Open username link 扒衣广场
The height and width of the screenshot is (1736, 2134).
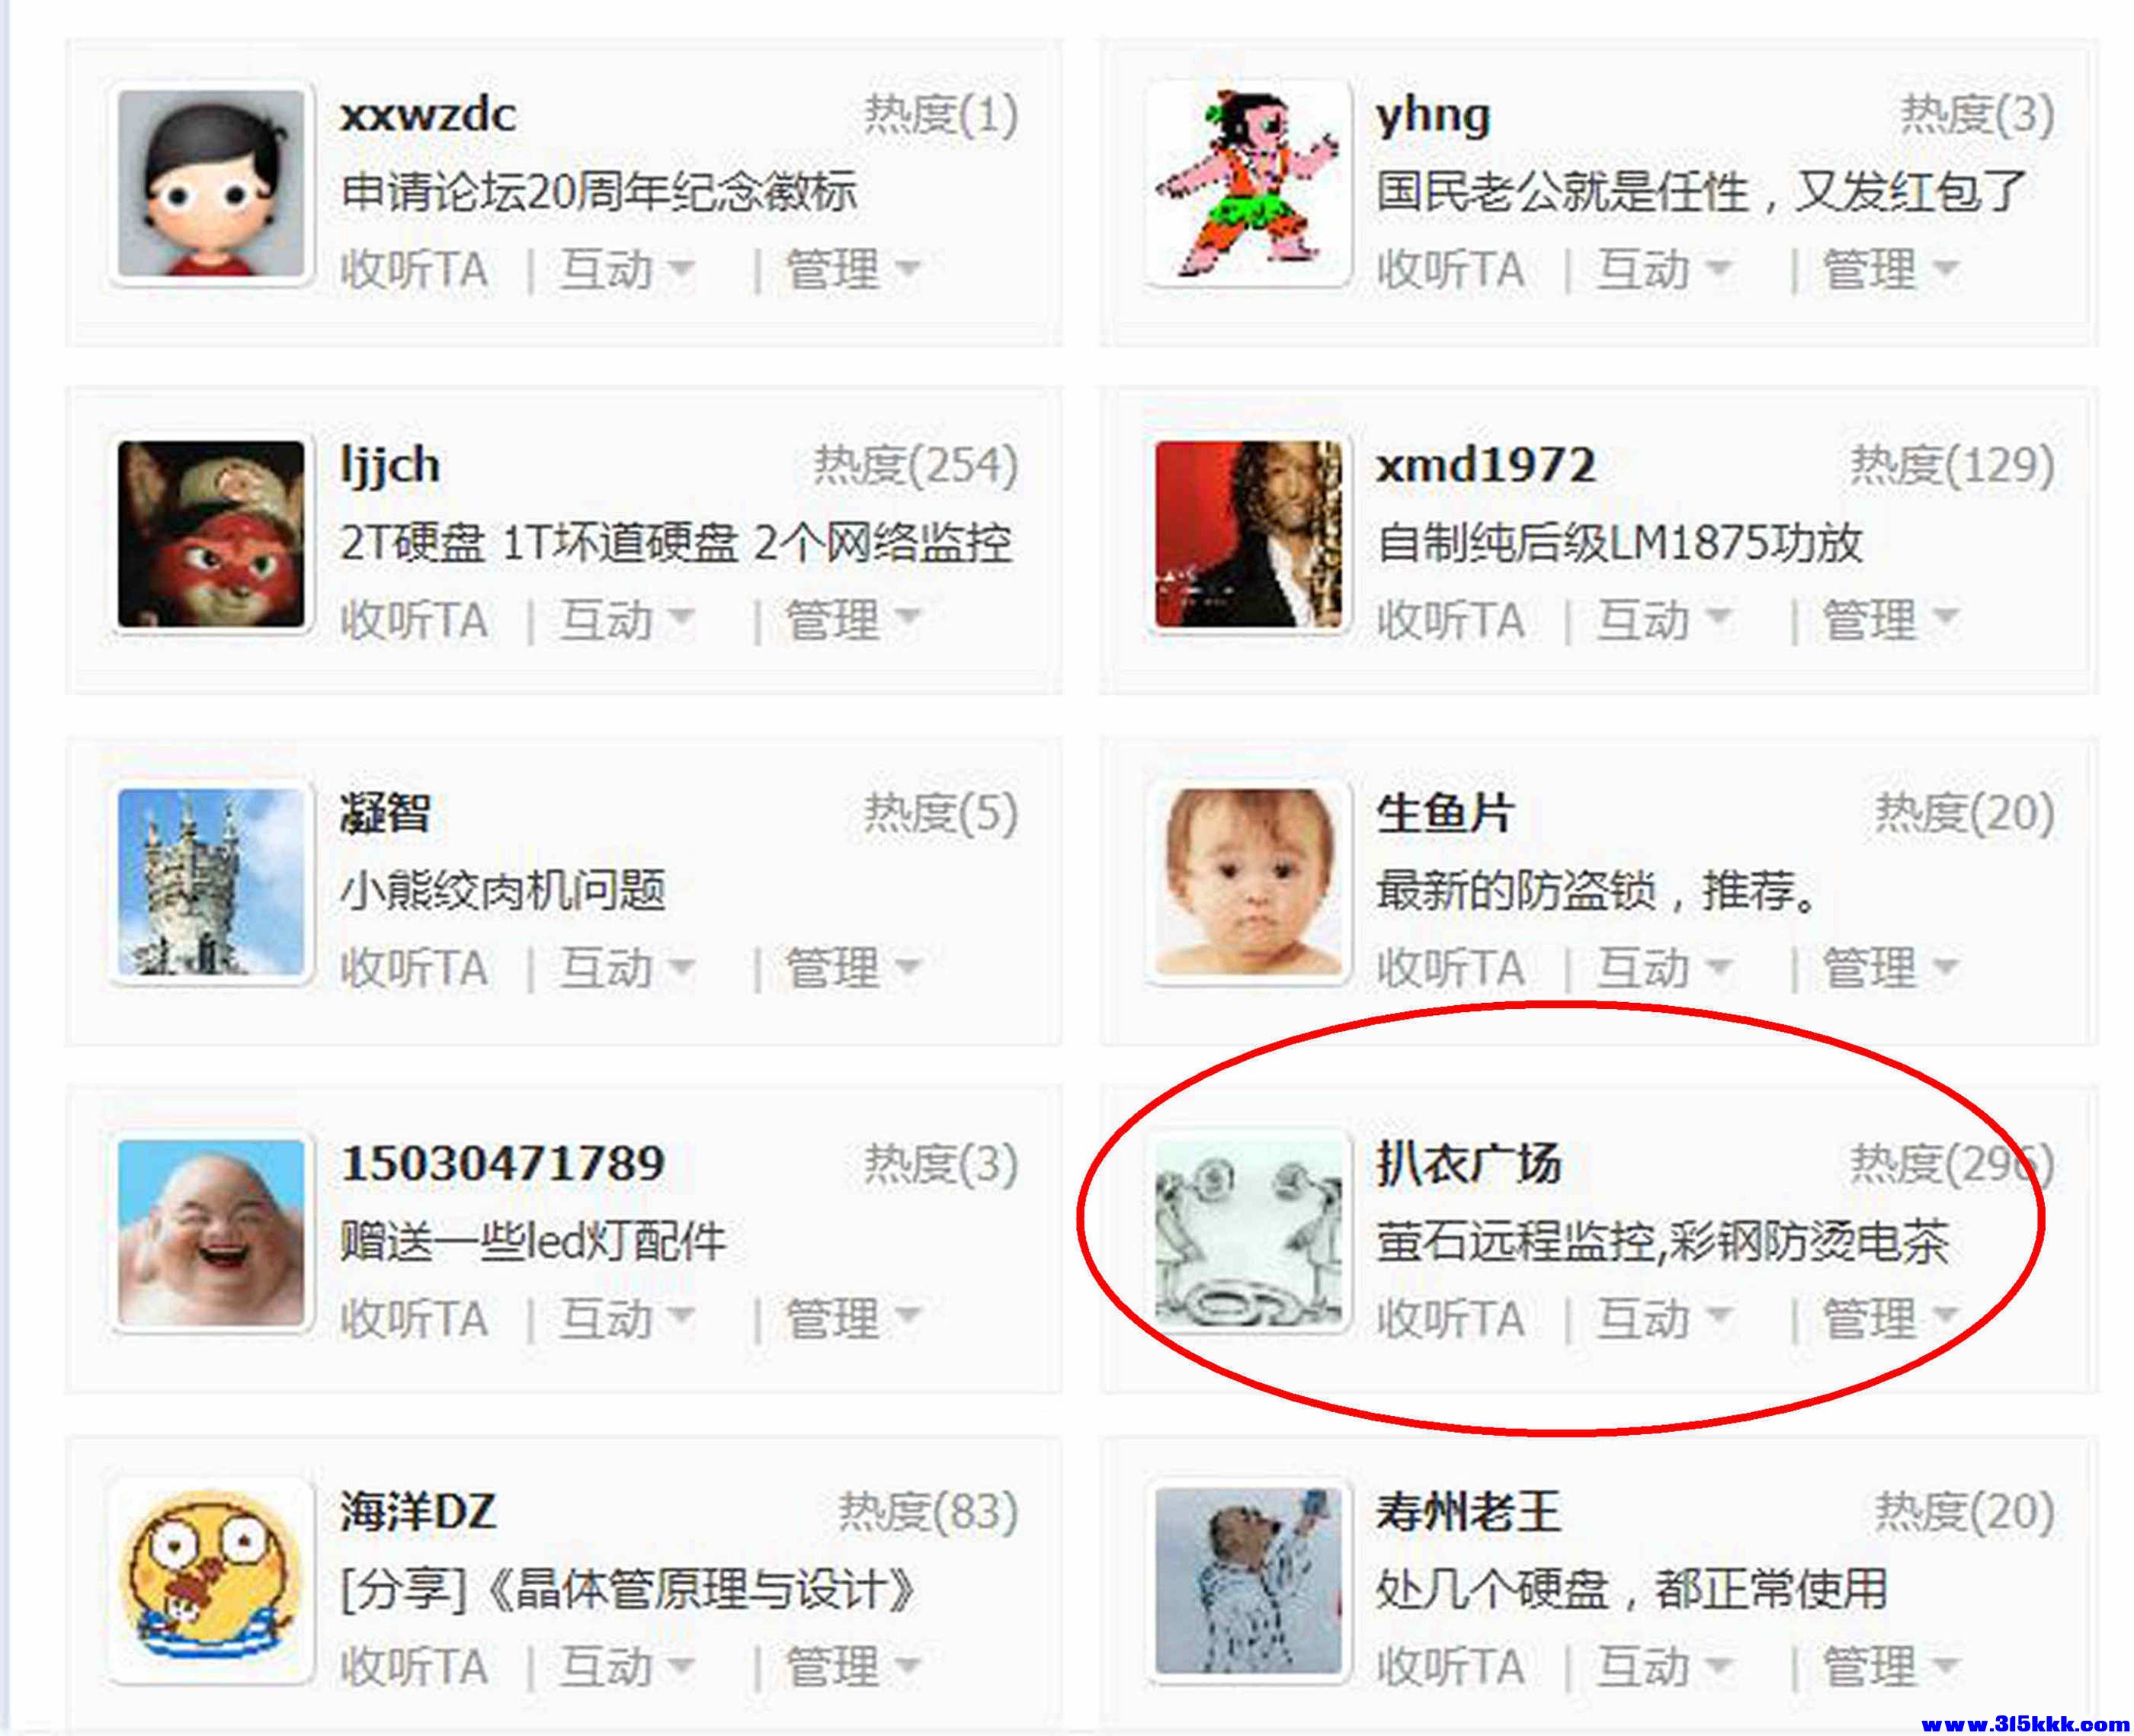click(1468, 1163)
